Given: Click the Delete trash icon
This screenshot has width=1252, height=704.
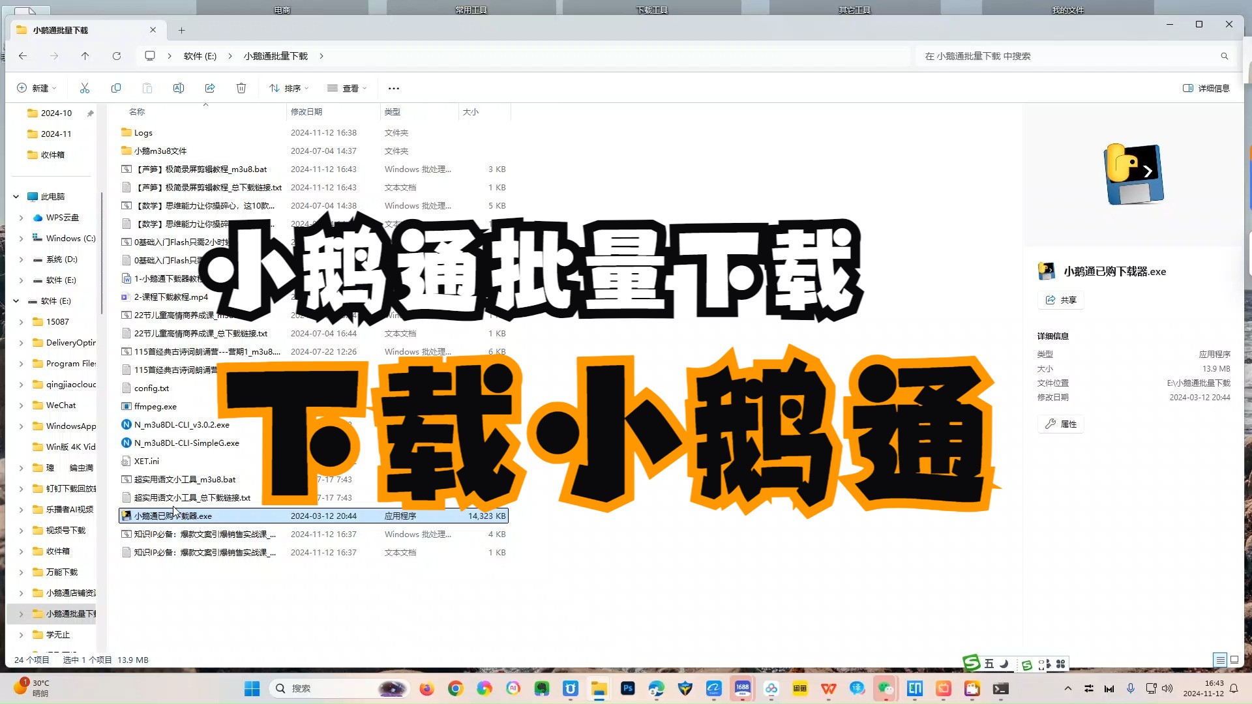Looking at the screenshot, I should (x=241, y=88).
